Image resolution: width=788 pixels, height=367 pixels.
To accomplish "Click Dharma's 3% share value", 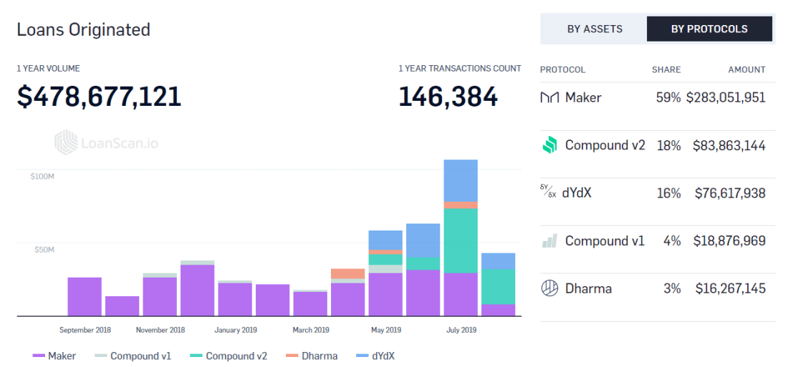I will tap(672, 289).
